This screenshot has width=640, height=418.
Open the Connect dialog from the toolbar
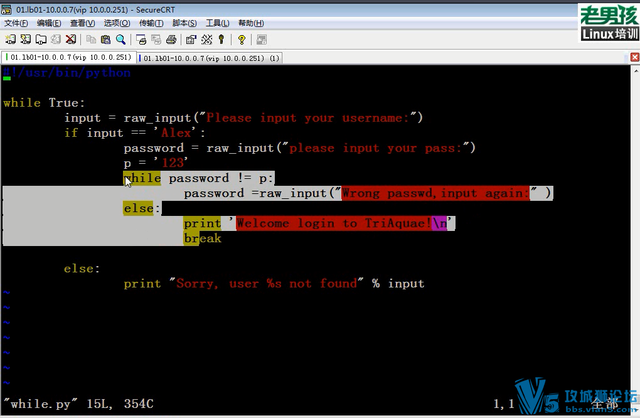[x=10, y=39]
